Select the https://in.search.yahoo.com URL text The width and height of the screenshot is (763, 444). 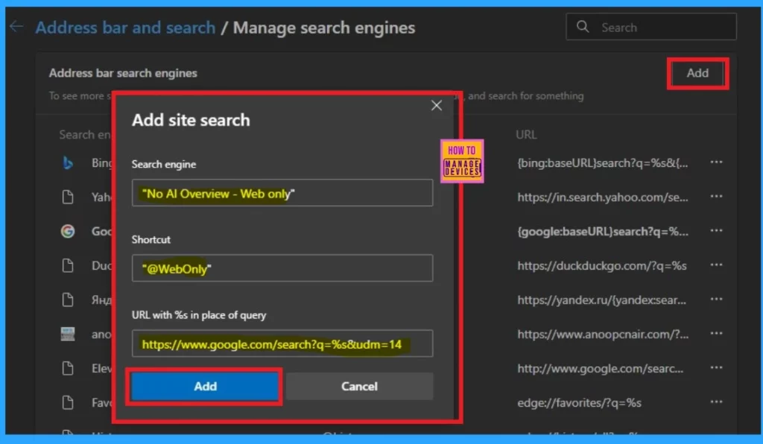(602, 197)
